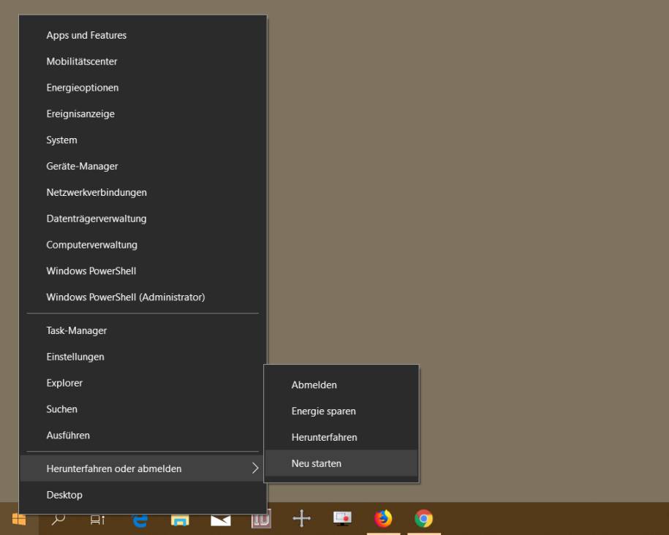Open the maroon taskbar app icon
The width and height of the screenshot is (669, 535).
(261, 520)
